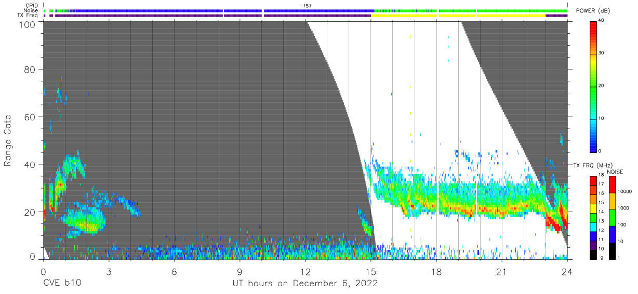This screenshot has width=638, height=294.
Task: Click range gate tick 0 on the y-axis
Action: (33, 257)
